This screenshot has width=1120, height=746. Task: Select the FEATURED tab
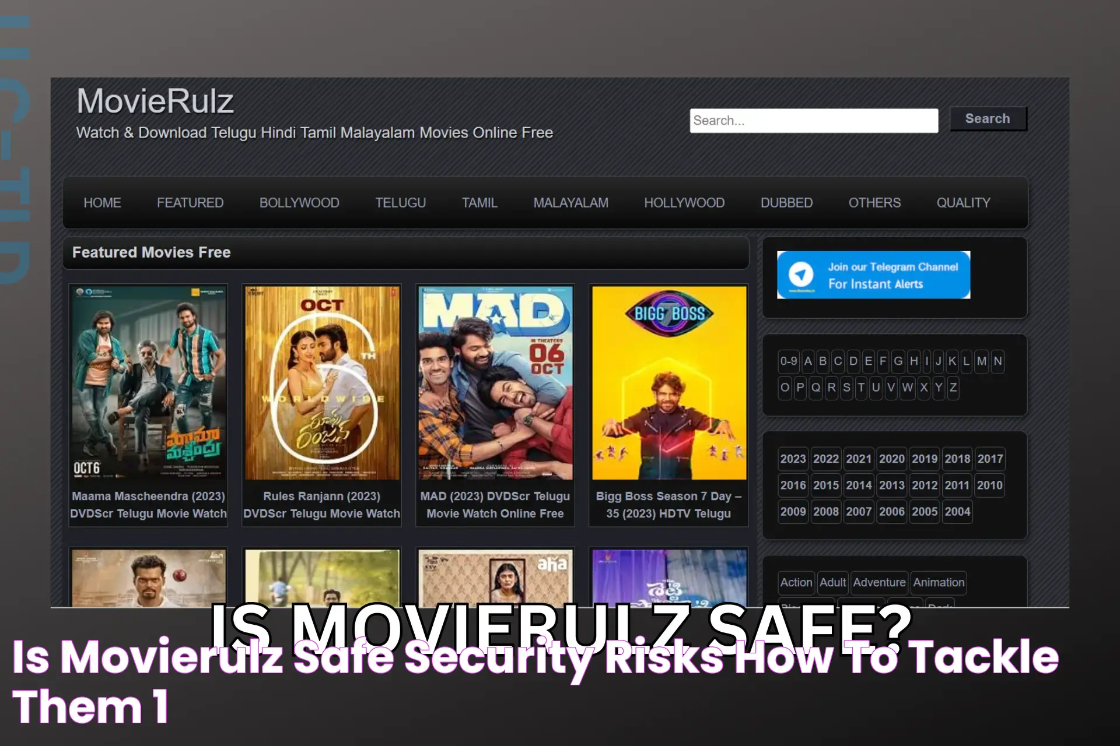(x=189, y=202)
